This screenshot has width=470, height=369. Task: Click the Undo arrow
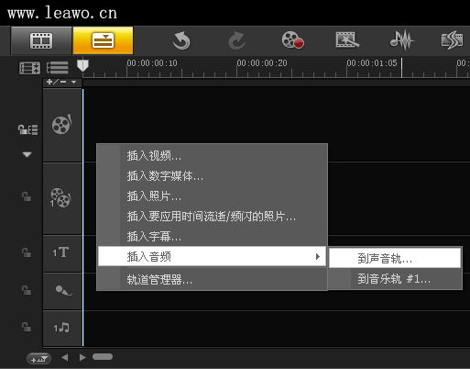click(x=181, y=40)
